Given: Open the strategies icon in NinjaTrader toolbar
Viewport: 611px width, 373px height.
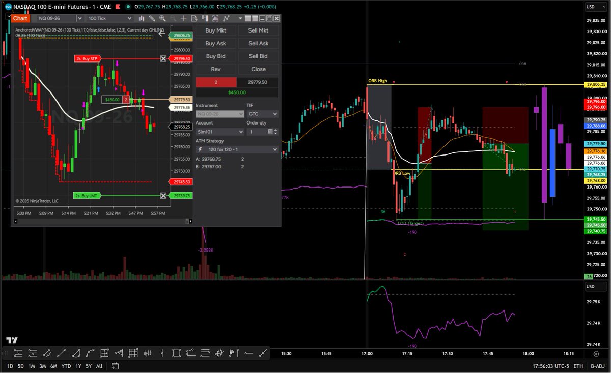Looking at the screenshot, I should pos(226,18).
